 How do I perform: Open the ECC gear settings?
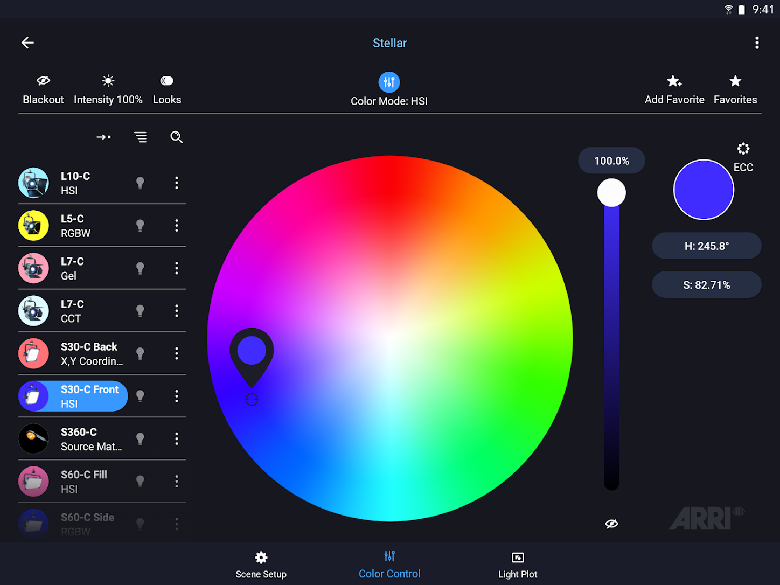[743, 149]
